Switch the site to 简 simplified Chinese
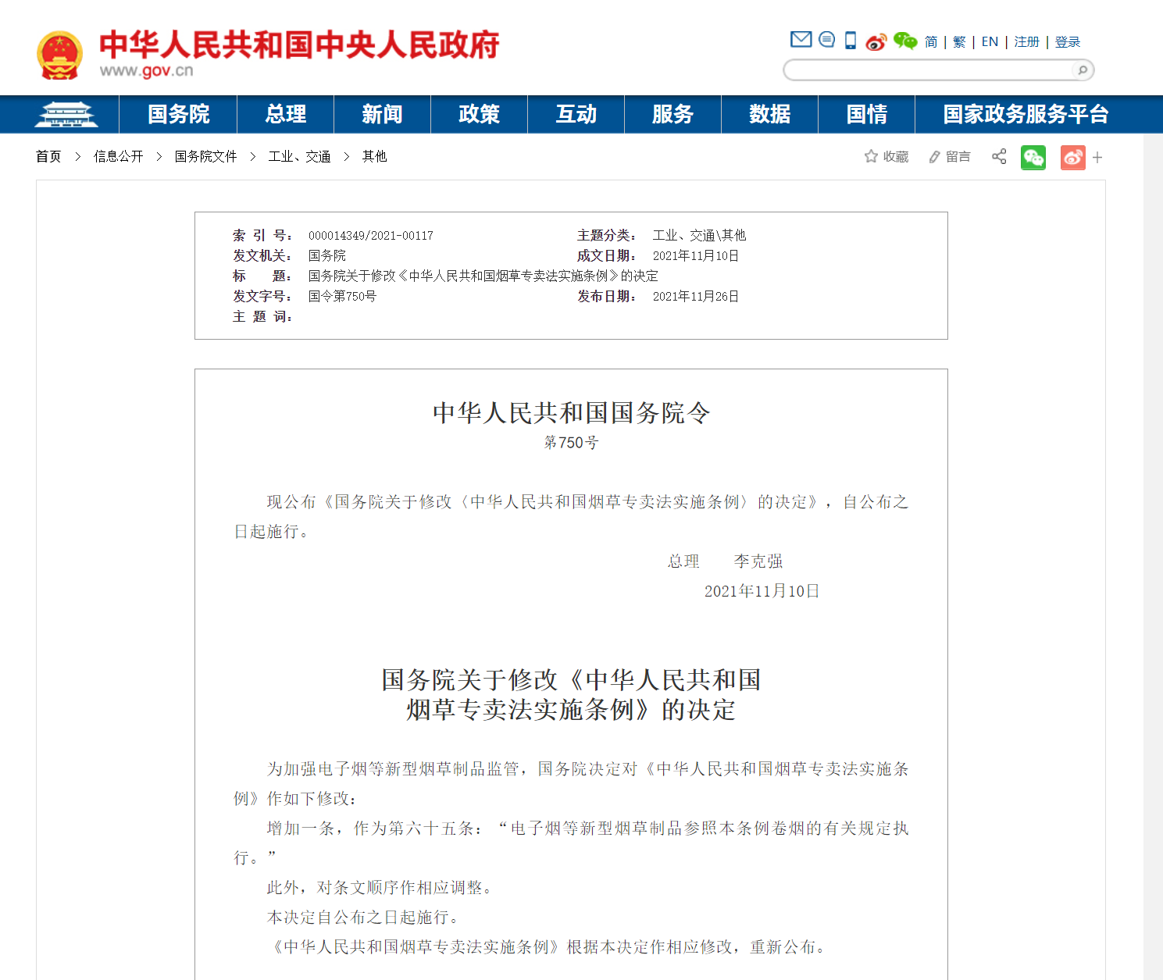Screen dimensions: 1163x980 pos(929,42)
